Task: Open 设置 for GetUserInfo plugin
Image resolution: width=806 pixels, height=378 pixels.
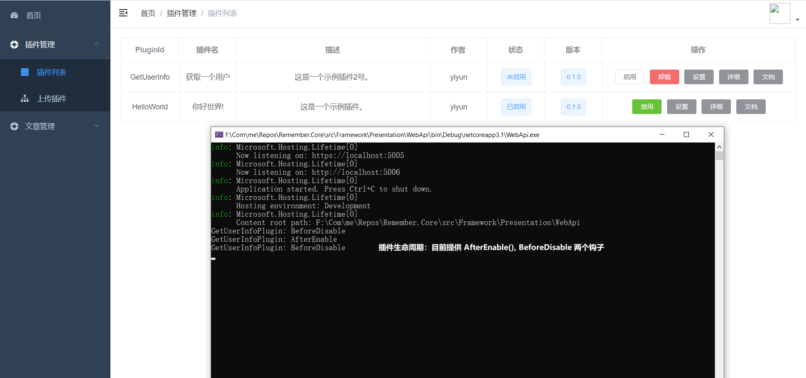Action: 699,77
